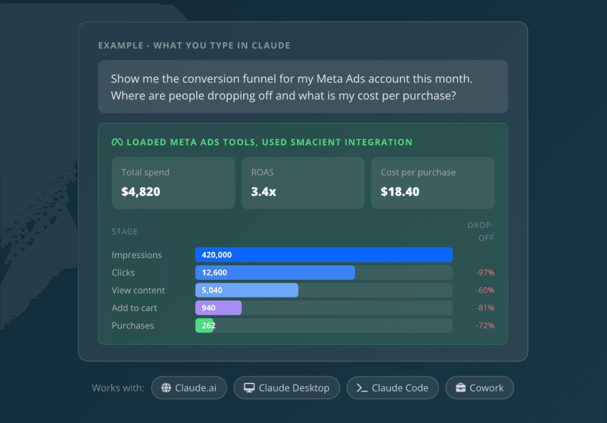Select the ROAS 3.4x metric card

[x=303, y=183]
